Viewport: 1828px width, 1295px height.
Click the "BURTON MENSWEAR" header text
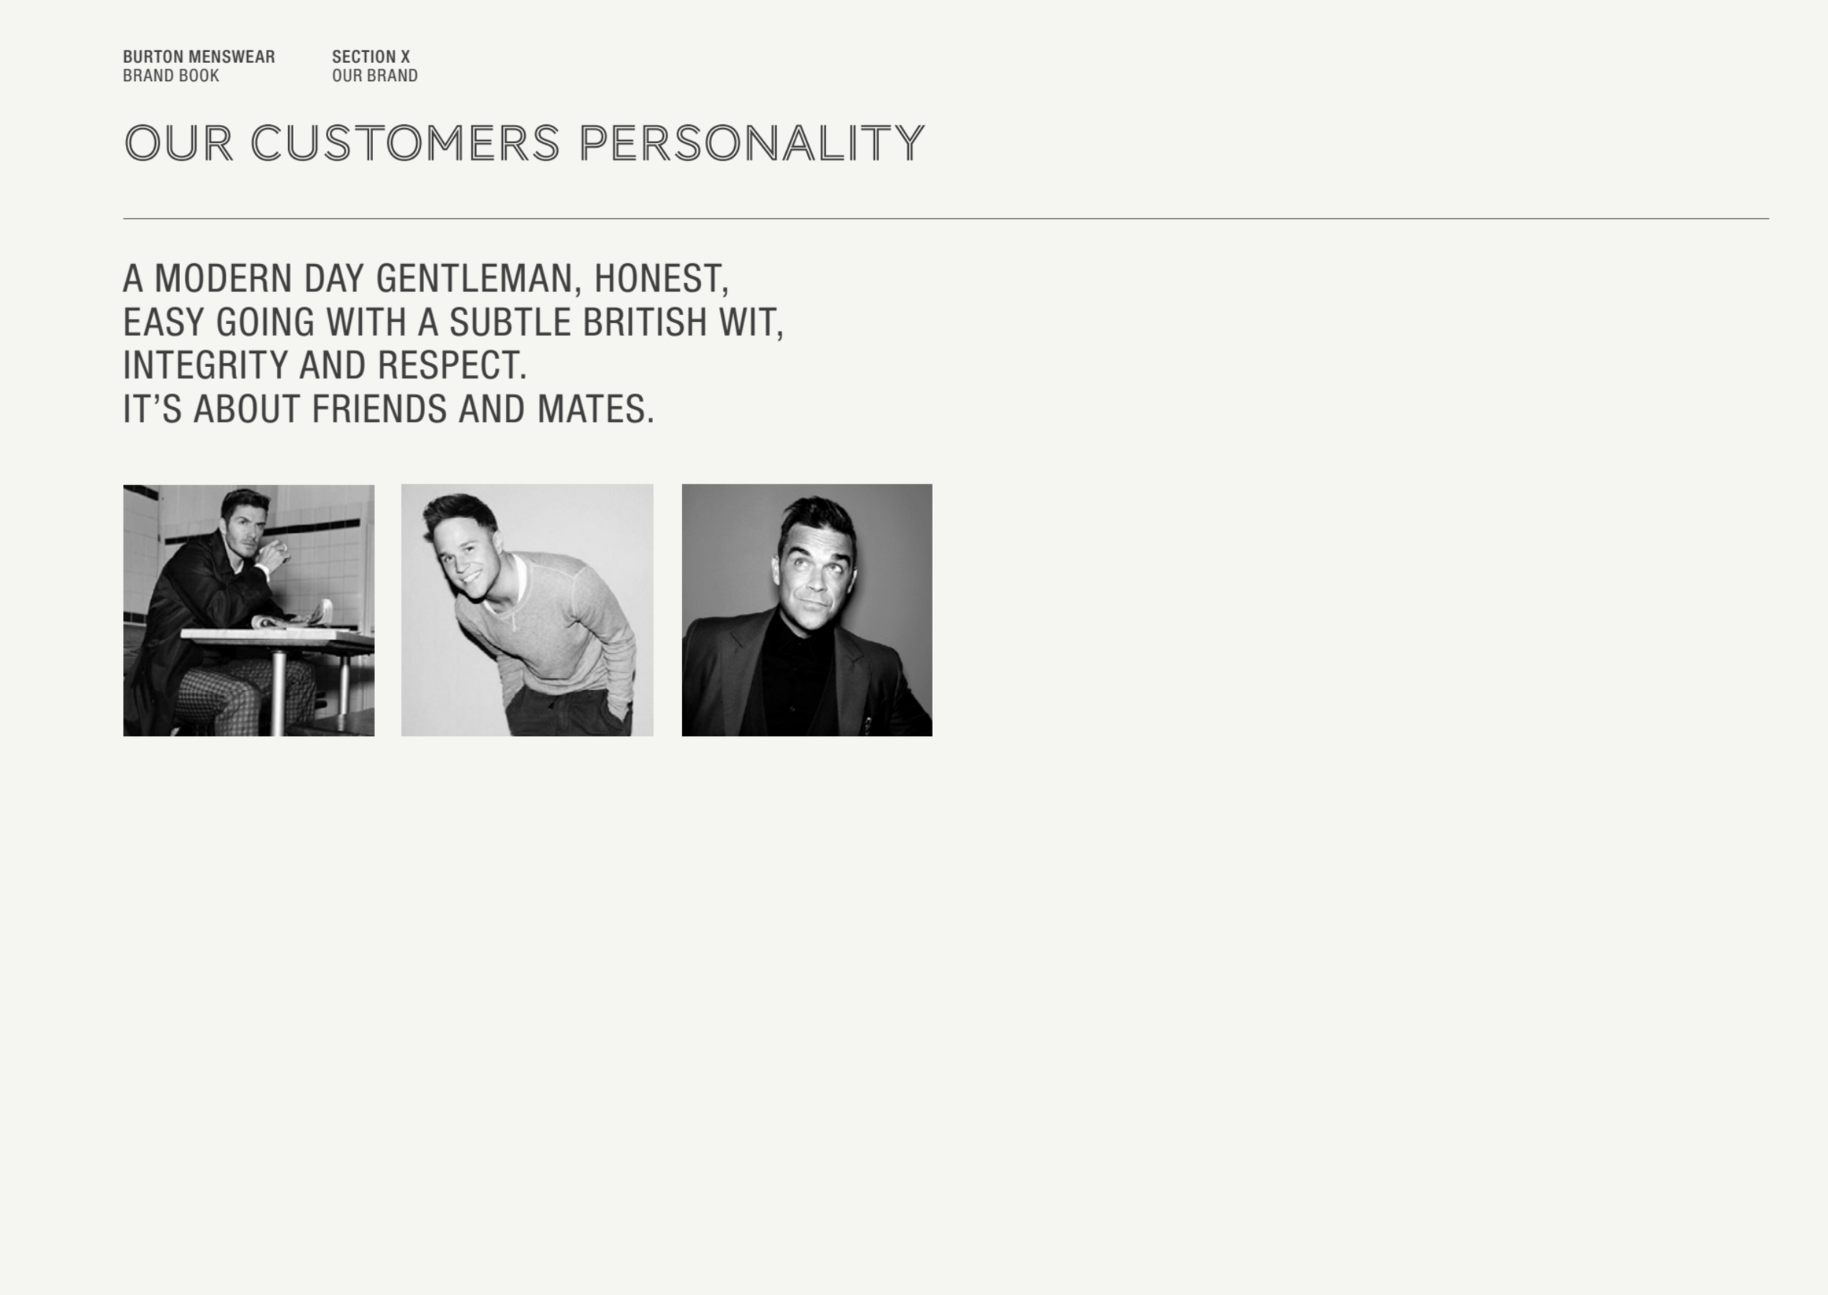coord(199,56)
